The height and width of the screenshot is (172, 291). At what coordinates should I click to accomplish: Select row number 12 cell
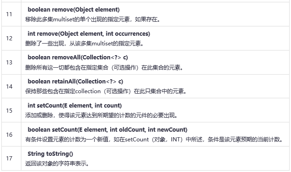(x=11, y=38)
